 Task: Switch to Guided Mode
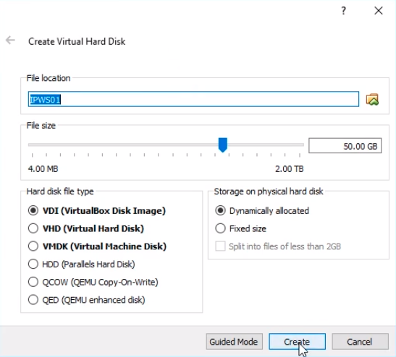pyautogui.click(x=234, y=342)
